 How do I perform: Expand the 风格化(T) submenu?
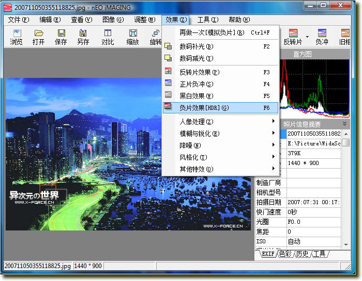(221, 157)
